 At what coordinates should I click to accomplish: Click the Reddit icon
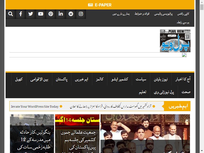tap(71, 14)
